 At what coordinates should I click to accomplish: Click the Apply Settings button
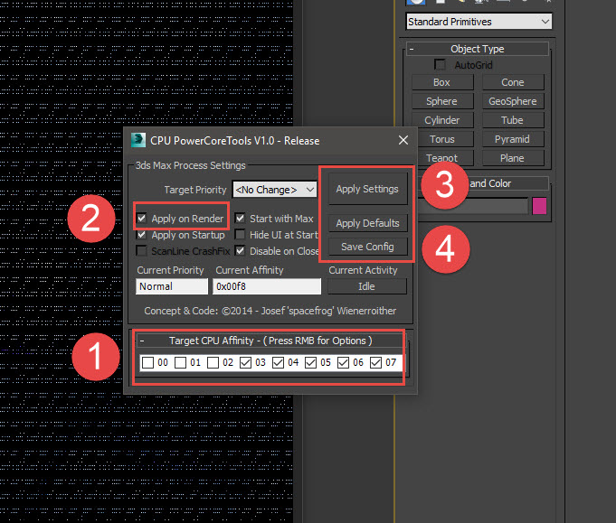point(368,189)
